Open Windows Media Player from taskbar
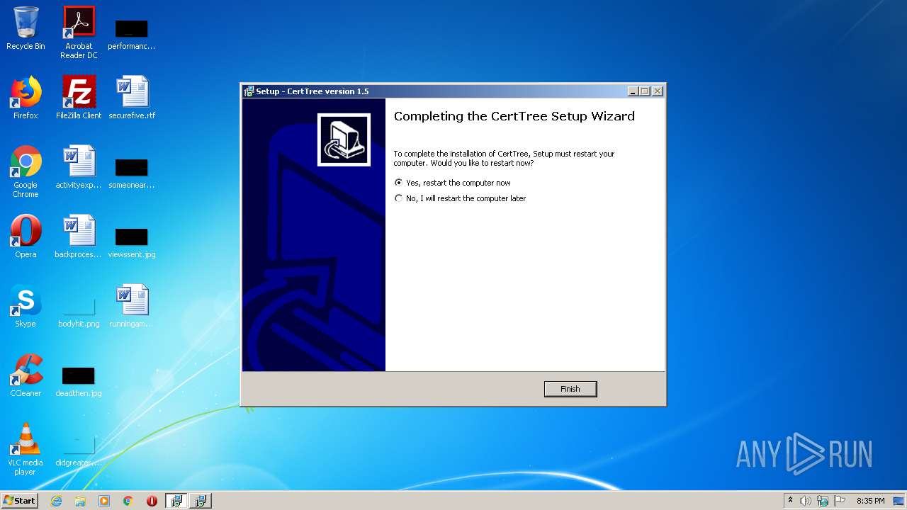907x510 pixels. click(x=104, y=501)
